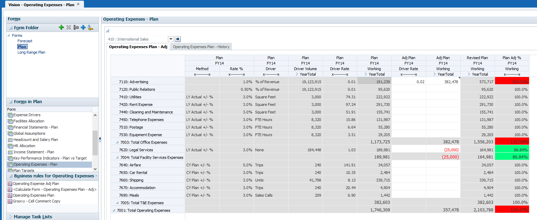
Task: Click the blue move folder arrows icon
Action: coord(83,27)
